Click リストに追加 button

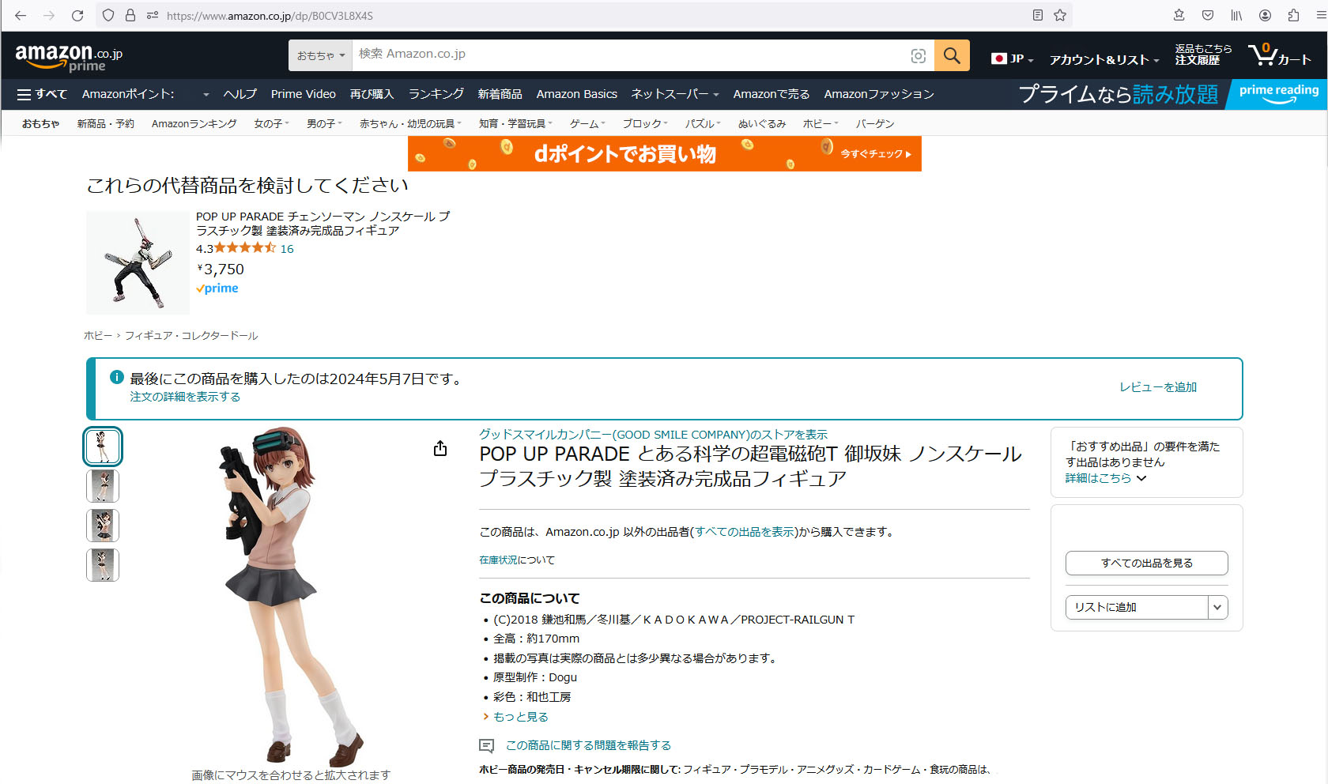click(x=1137, y=607)
